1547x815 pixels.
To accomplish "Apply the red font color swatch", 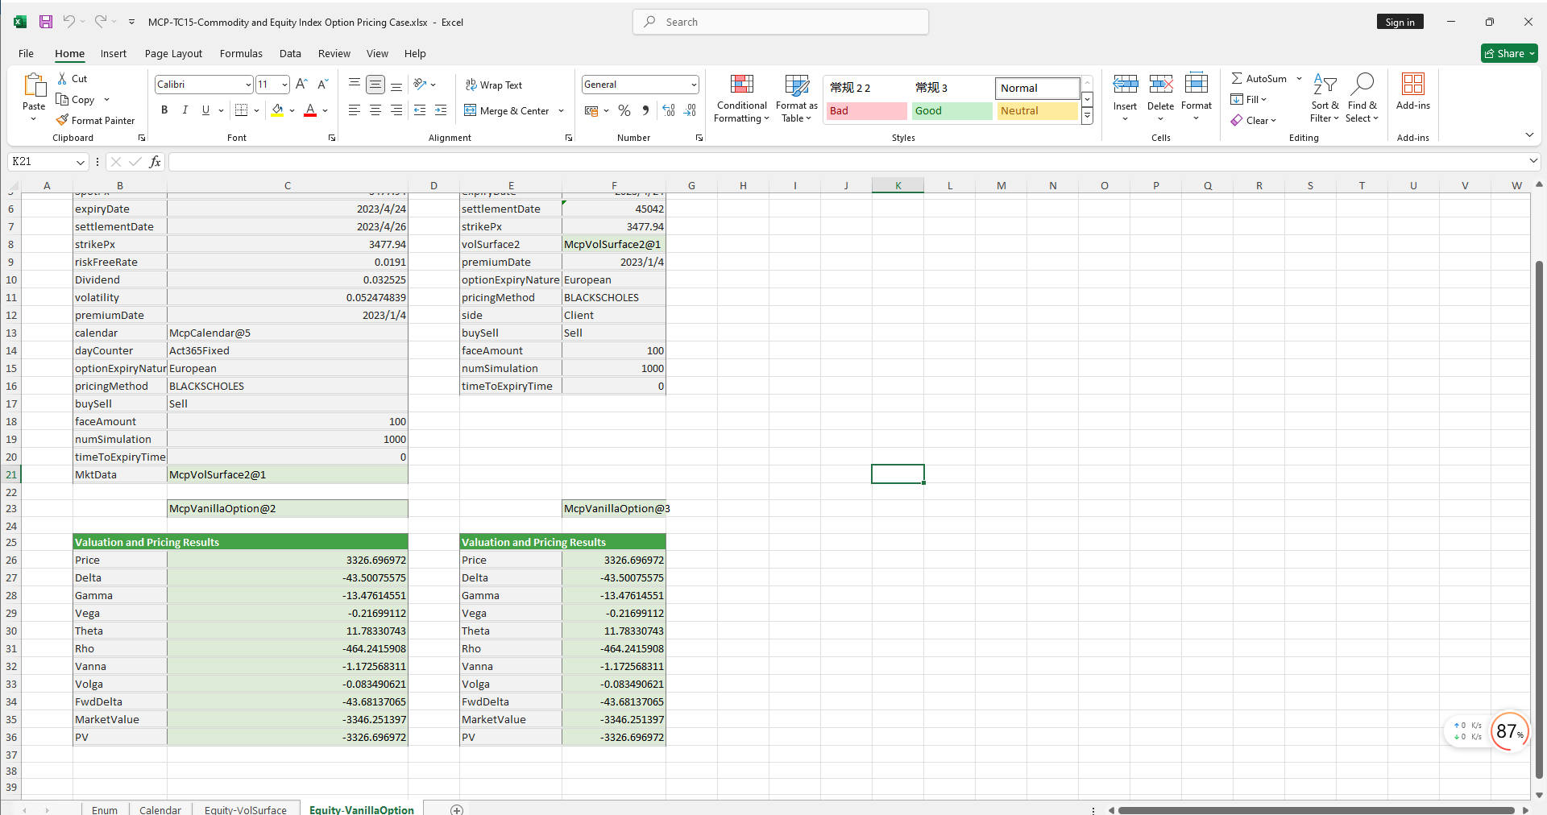I will tap(310, 110).
